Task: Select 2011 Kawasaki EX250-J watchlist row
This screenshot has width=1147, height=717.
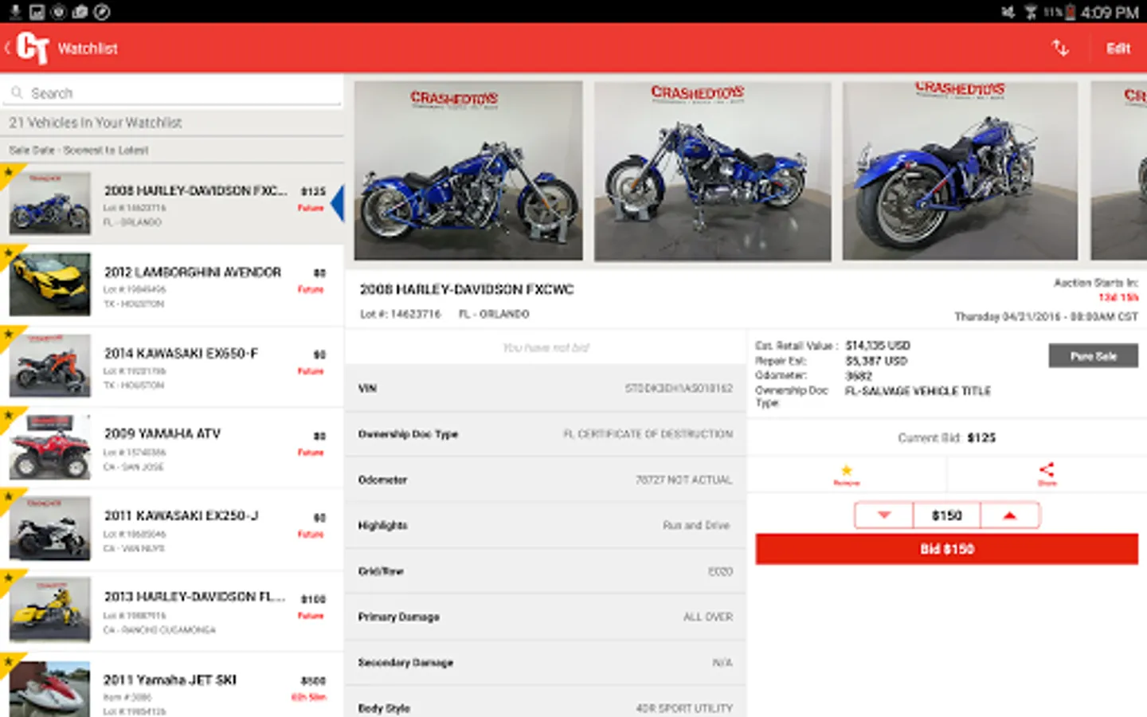Action: pos(172,529)
